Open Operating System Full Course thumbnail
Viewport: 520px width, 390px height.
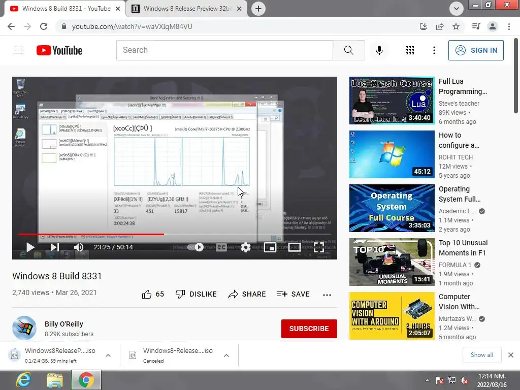(x=392, y=208)
